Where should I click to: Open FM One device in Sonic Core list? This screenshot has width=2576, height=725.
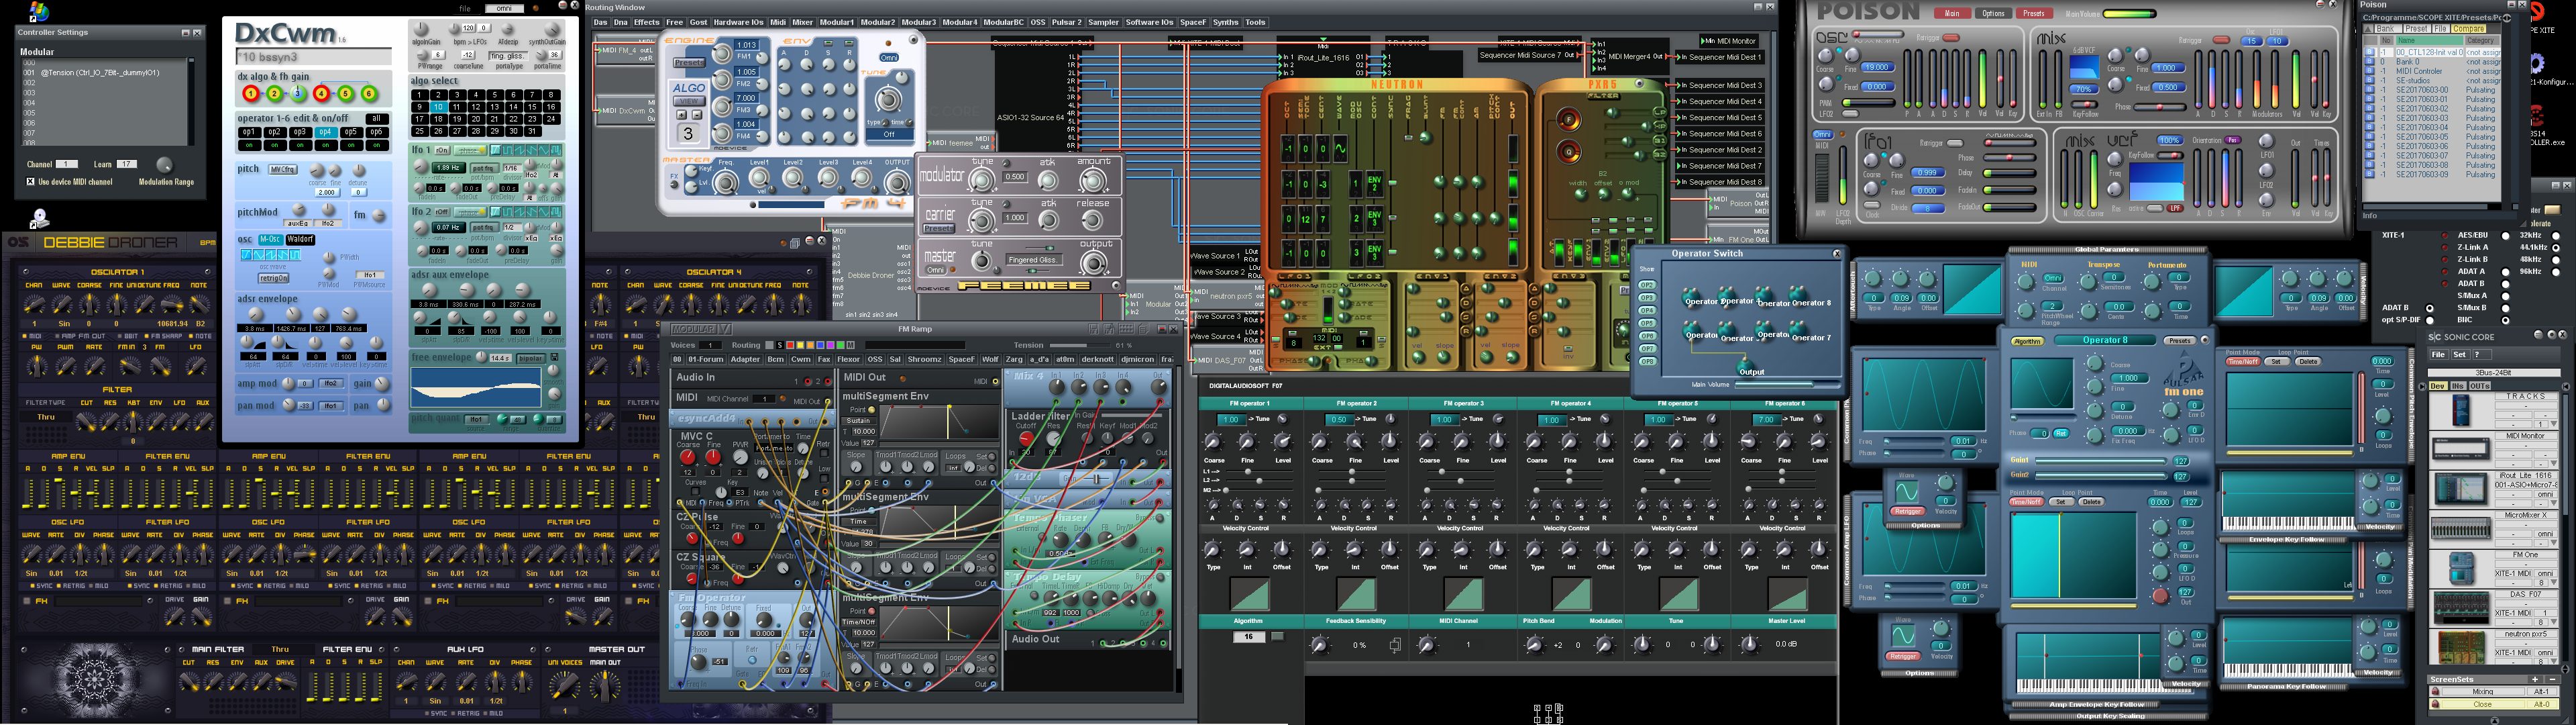pyautogui.click(x=2461, y=568)
